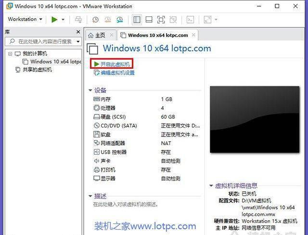Click the 已关机 state text
Screen dimensions: 308x235
click(x=249, y=194)
